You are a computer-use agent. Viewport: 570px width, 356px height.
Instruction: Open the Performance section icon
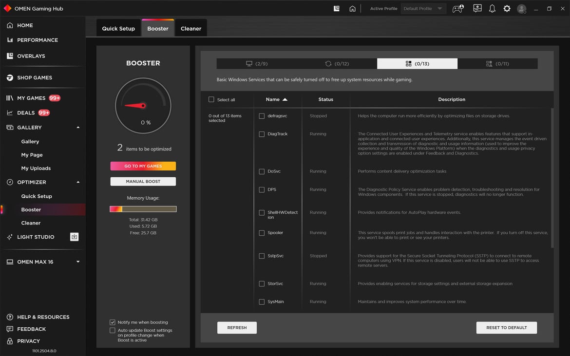tap(10, 40)
